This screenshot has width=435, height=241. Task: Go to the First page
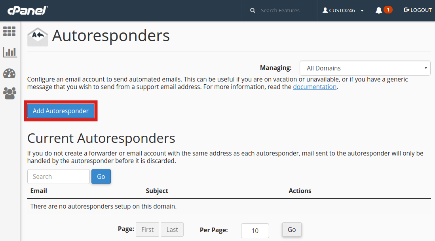point(147,230)
